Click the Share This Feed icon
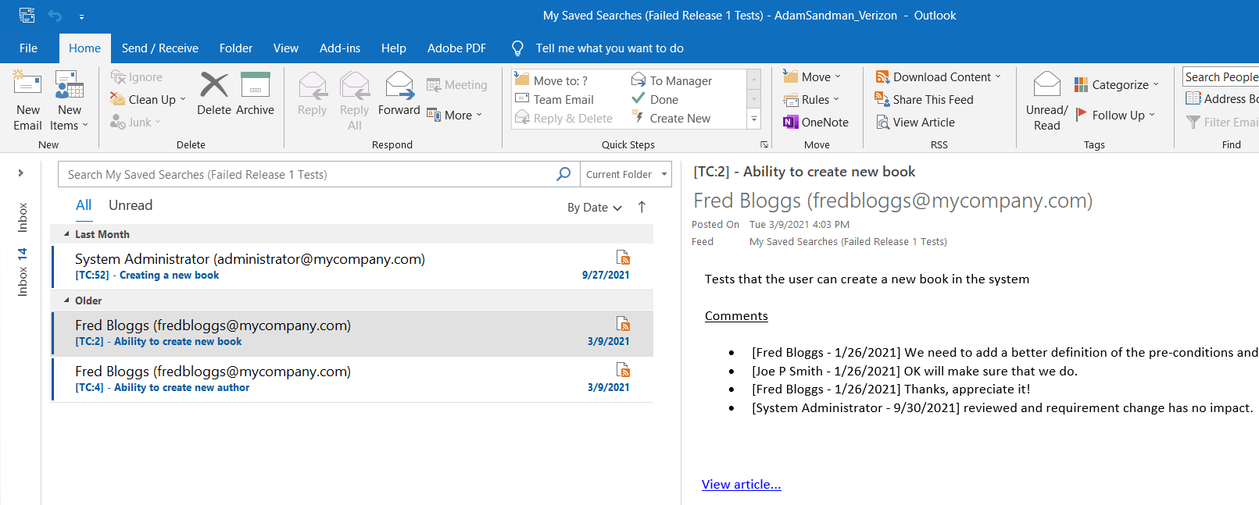Image resolution: width=1259 pixels, height=505 pixels. [882, 100]
